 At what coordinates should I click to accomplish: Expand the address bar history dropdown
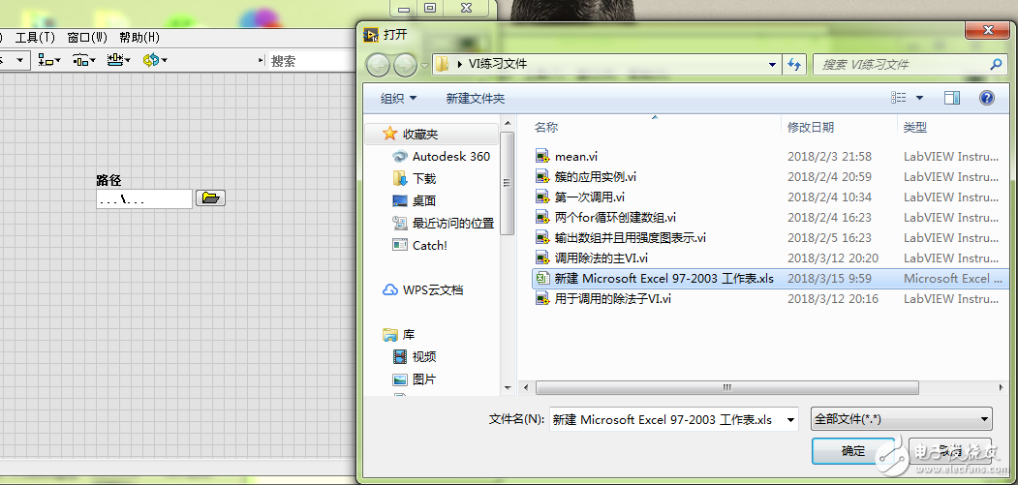(x=772, y=64)
